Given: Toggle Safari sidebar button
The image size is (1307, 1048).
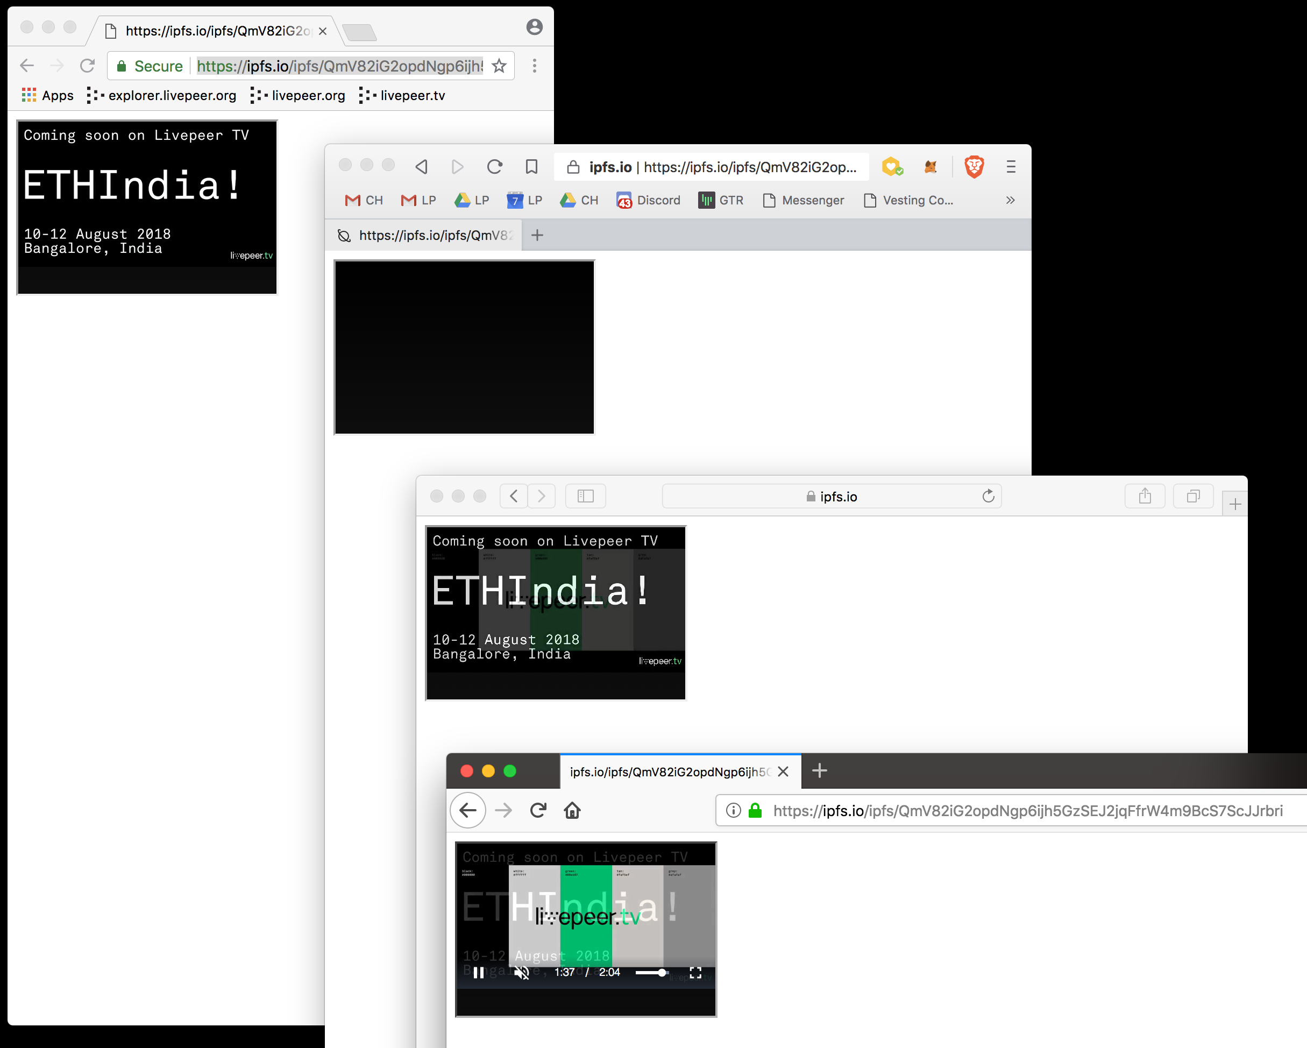Looking at the screenshot, I should click(x=586, y=496).
